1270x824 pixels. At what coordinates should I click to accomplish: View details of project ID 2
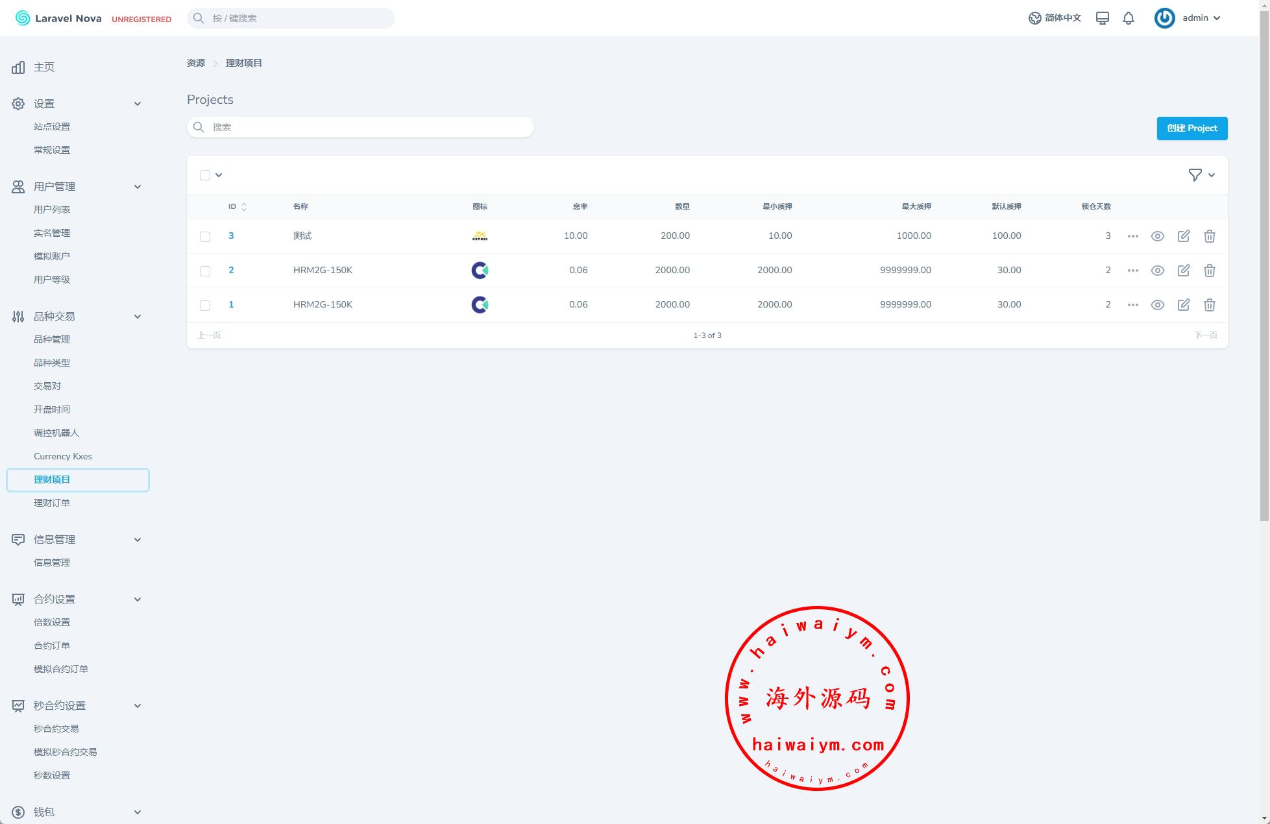coord(1157,271)
